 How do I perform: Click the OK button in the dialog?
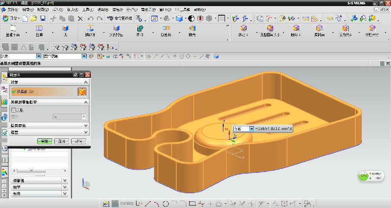pyautogui.click(x=45, y=141)
